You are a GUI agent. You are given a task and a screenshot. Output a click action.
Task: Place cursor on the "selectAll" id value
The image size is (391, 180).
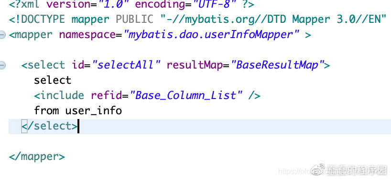pos(126,65)
